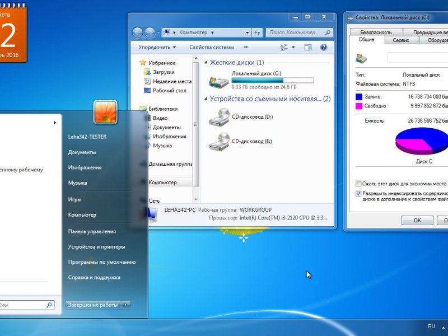
Task: Click the computer icon in address bar
Action: click(167, 32)
